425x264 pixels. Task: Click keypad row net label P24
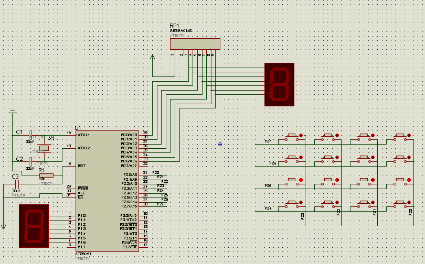pyautogui.click(x=268, y=208)
